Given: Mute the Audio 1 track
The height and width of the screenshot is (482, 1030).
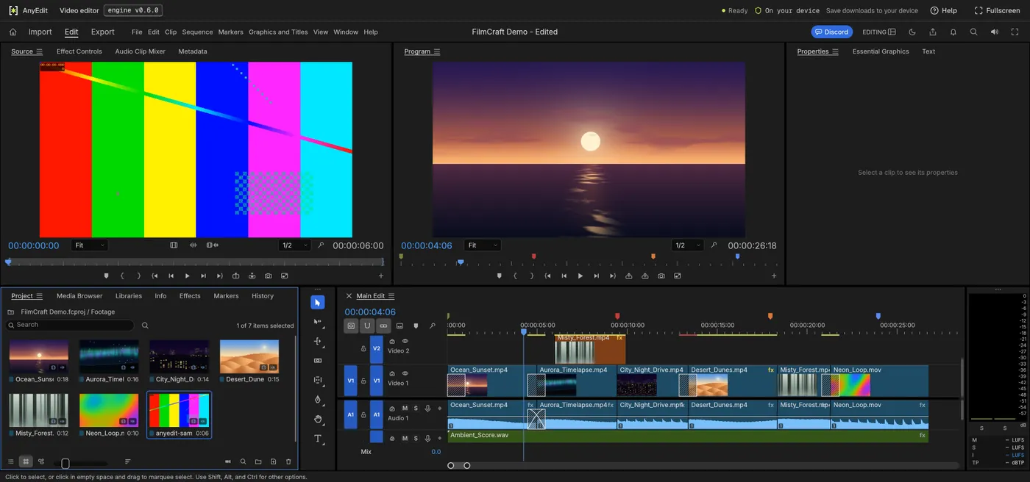Looking at the screenshot, I should (x=405, y=409).
